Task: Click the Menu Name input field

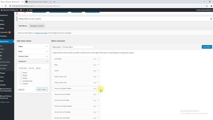Action: coord(78,47)
